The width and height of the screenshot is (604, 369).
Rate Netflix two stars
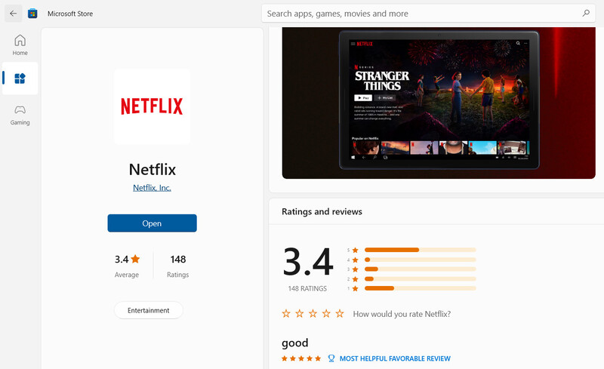pos(299,313)
